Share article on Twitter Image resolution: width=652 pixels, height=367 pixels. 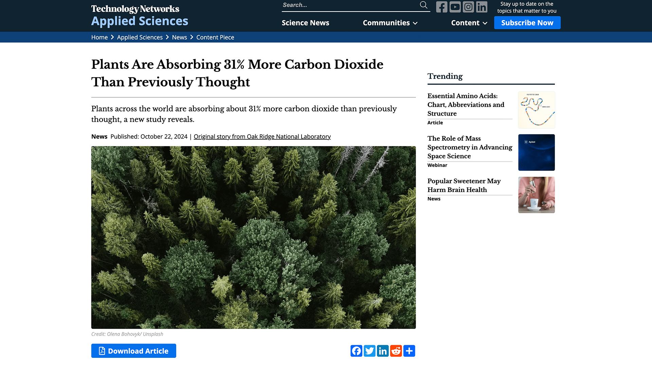tap(369, 351)
